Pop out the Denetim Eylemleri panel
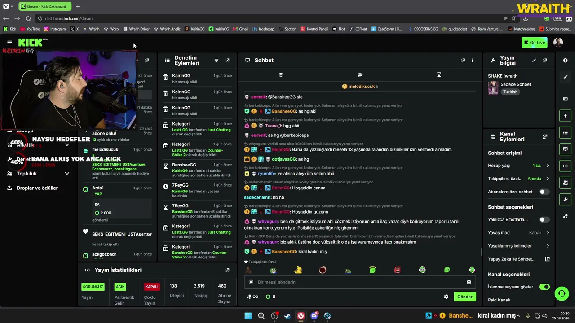Viewport: 575px width, 323px height. tap(227, 61)
